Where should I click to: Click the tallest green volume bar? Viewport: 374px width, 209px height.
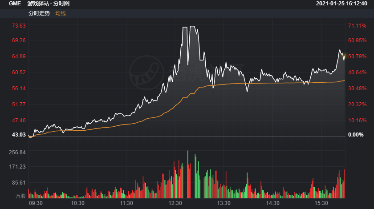[188, 174]
